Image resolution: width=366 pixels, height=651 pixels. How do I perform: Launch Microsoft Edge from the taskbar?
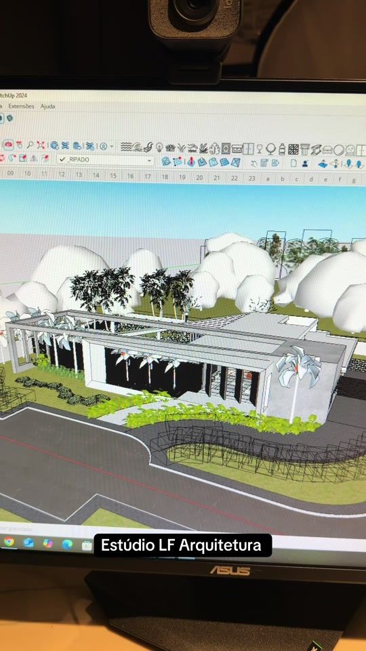(67, 544)
